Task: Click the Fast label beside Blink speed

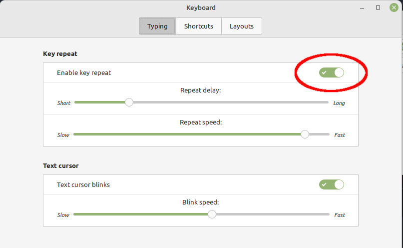Action: click(x=340, y=215)
